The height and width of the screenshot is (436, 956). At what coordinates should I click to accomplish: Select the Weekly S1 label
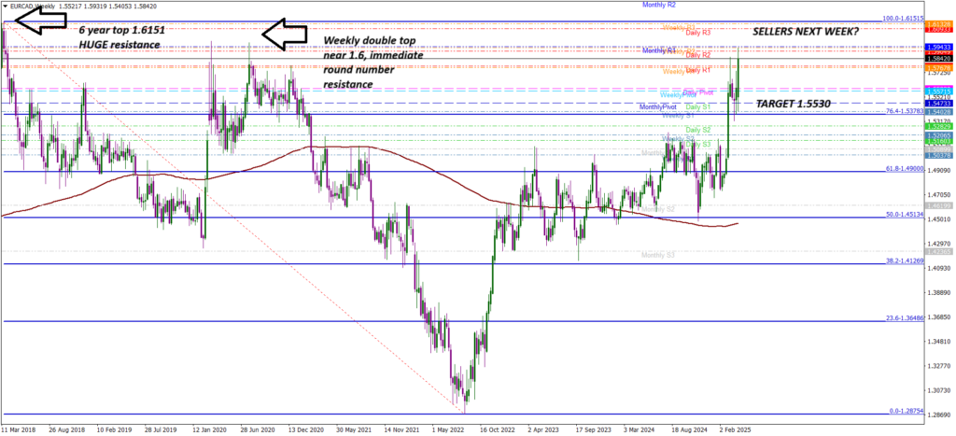tap(678, 115)
